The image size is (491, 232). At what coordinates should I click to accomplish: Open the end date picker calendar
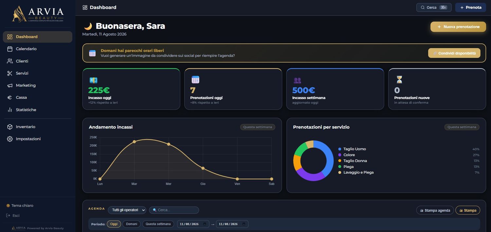[244, 224]
